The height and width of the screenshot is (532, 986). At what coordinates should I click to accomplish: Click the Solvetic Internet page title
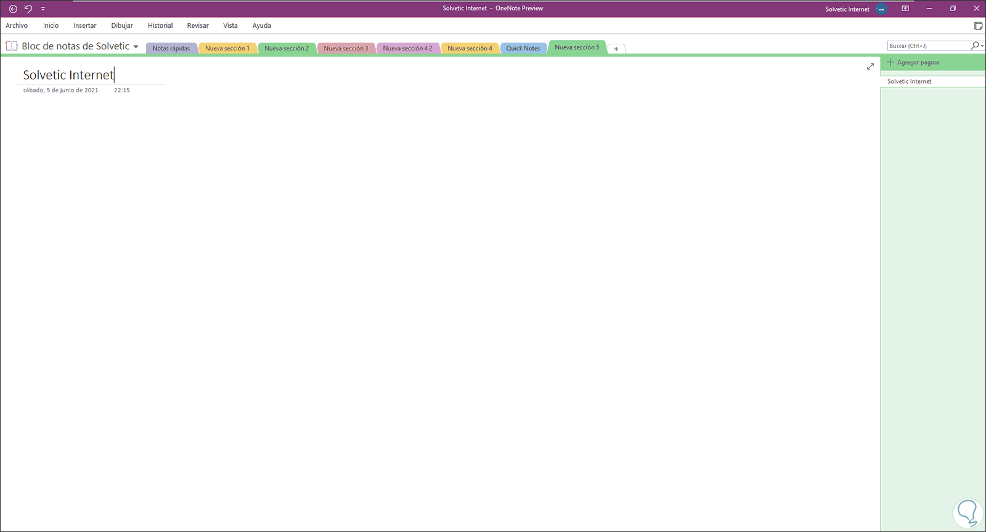point(68,75)
